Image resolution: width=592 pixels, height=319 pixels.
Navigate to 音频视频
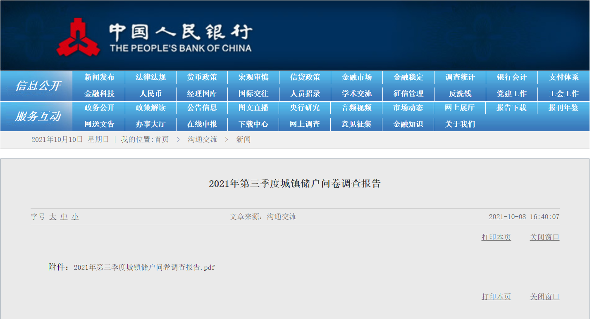click(x=357, y=108)
